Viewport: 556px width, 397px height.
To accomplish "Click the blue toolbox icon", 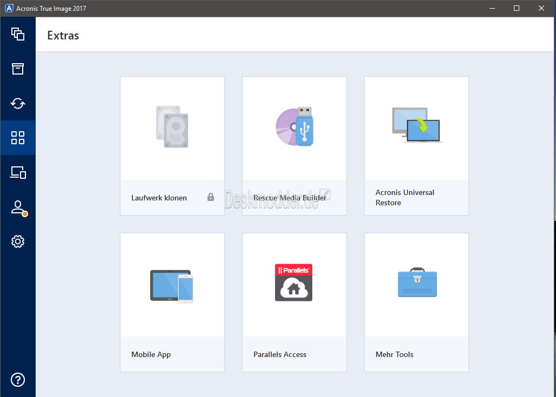I will pyautogui.click(x=417, y=282).
